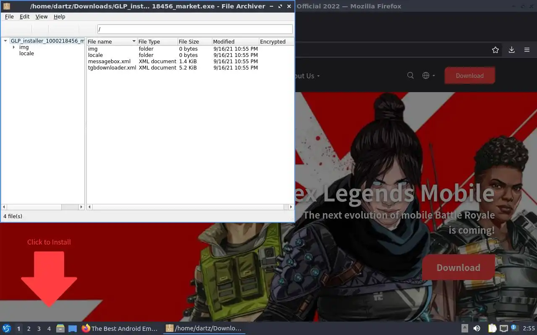Click the 4 file(s) status bar text

pyautogui.click(x=13, y=216)
